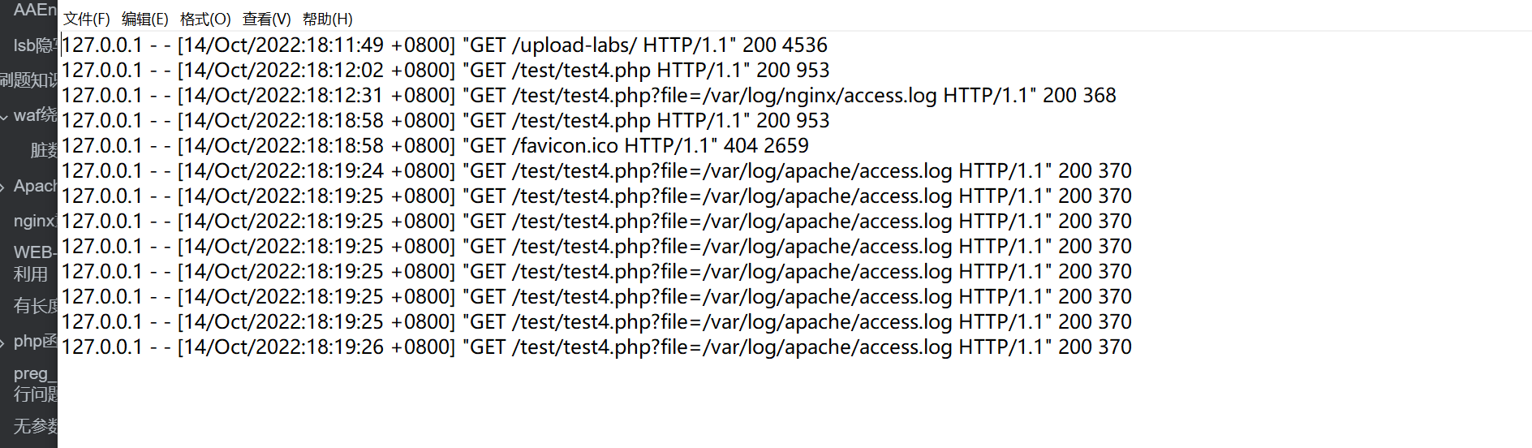Open the 查看(V) menu

click(x=266, y=19)
